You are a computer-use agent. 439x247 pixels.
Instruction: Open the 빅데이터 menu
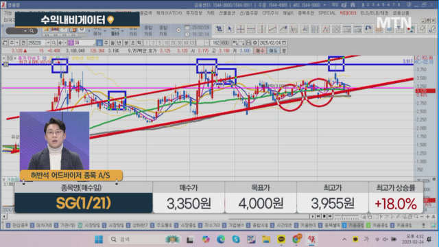point(348,13)
